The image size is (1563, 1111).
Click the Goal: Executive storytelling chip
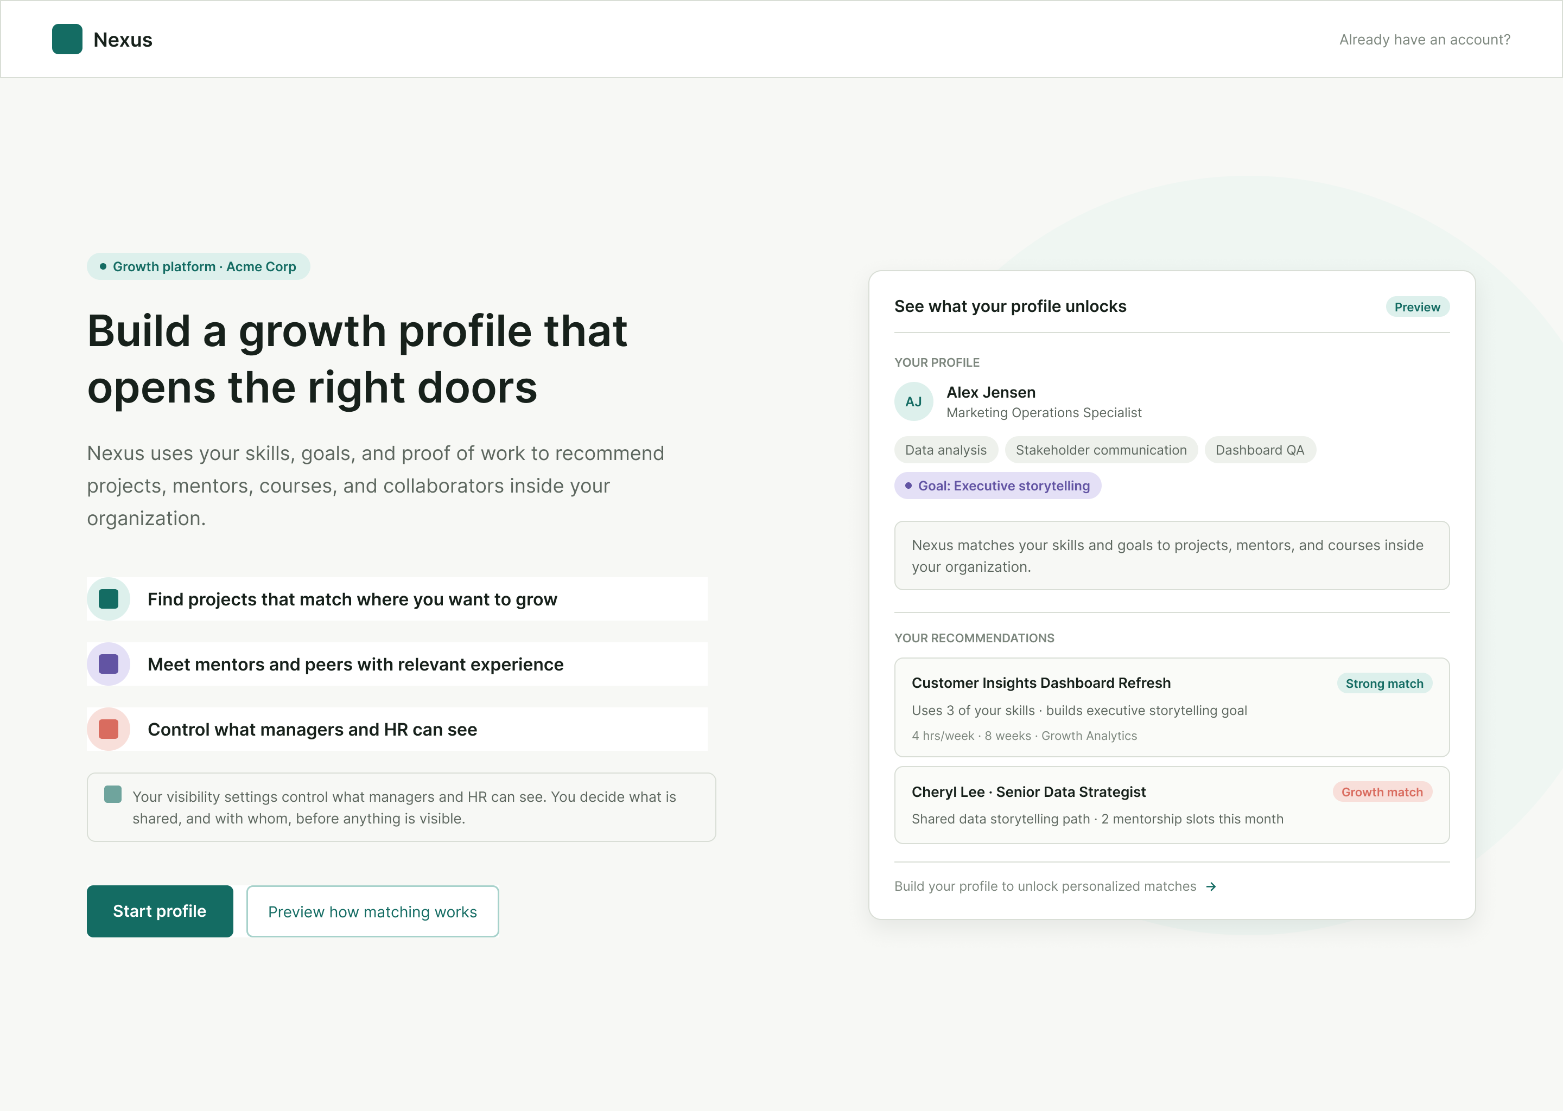(997, 486)
